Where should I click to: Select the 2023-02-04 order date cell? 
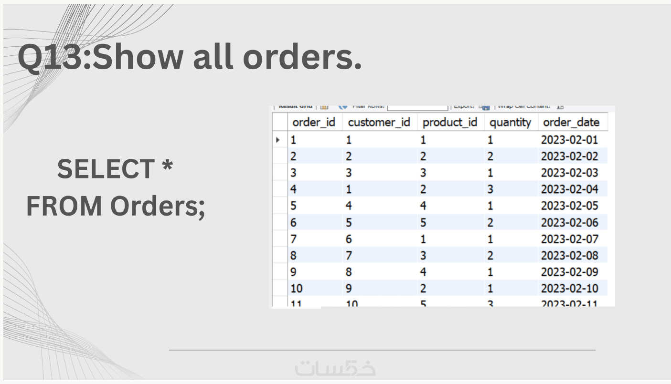pos(569,189)
